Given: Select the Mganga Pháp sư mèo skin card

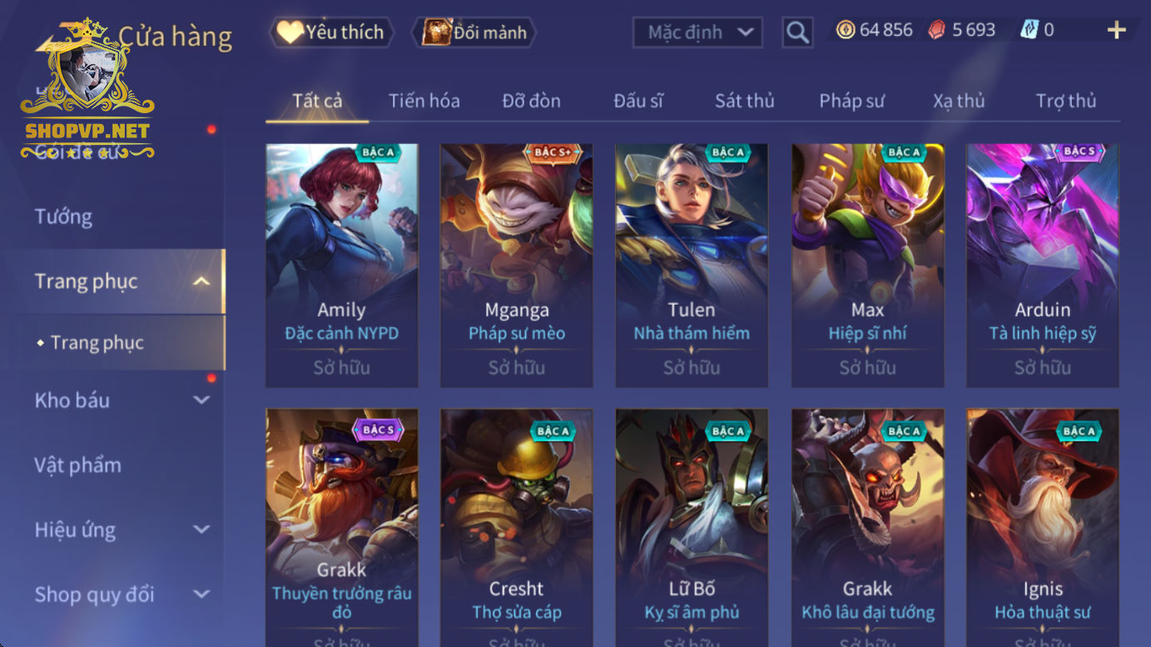Looking at the screenshot, I should (517, 266).
